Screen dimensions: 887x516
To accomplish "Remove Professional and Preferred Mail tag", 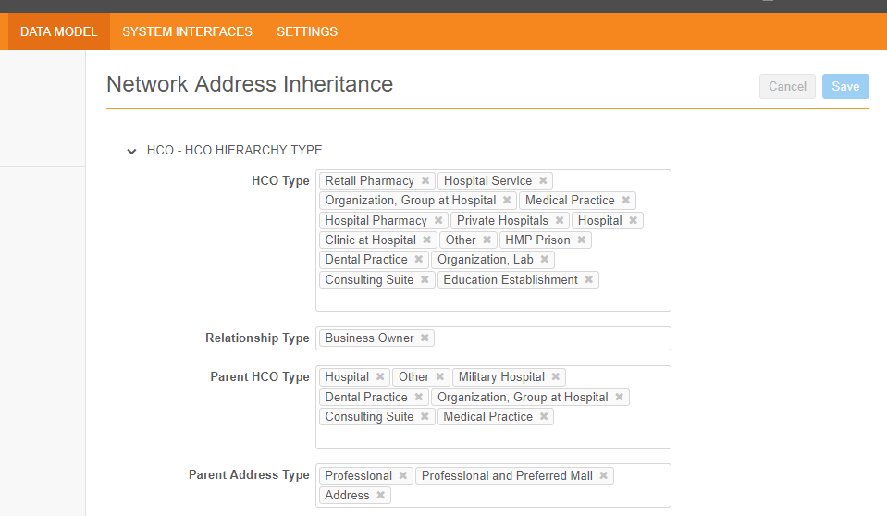I will pos(604,476).
